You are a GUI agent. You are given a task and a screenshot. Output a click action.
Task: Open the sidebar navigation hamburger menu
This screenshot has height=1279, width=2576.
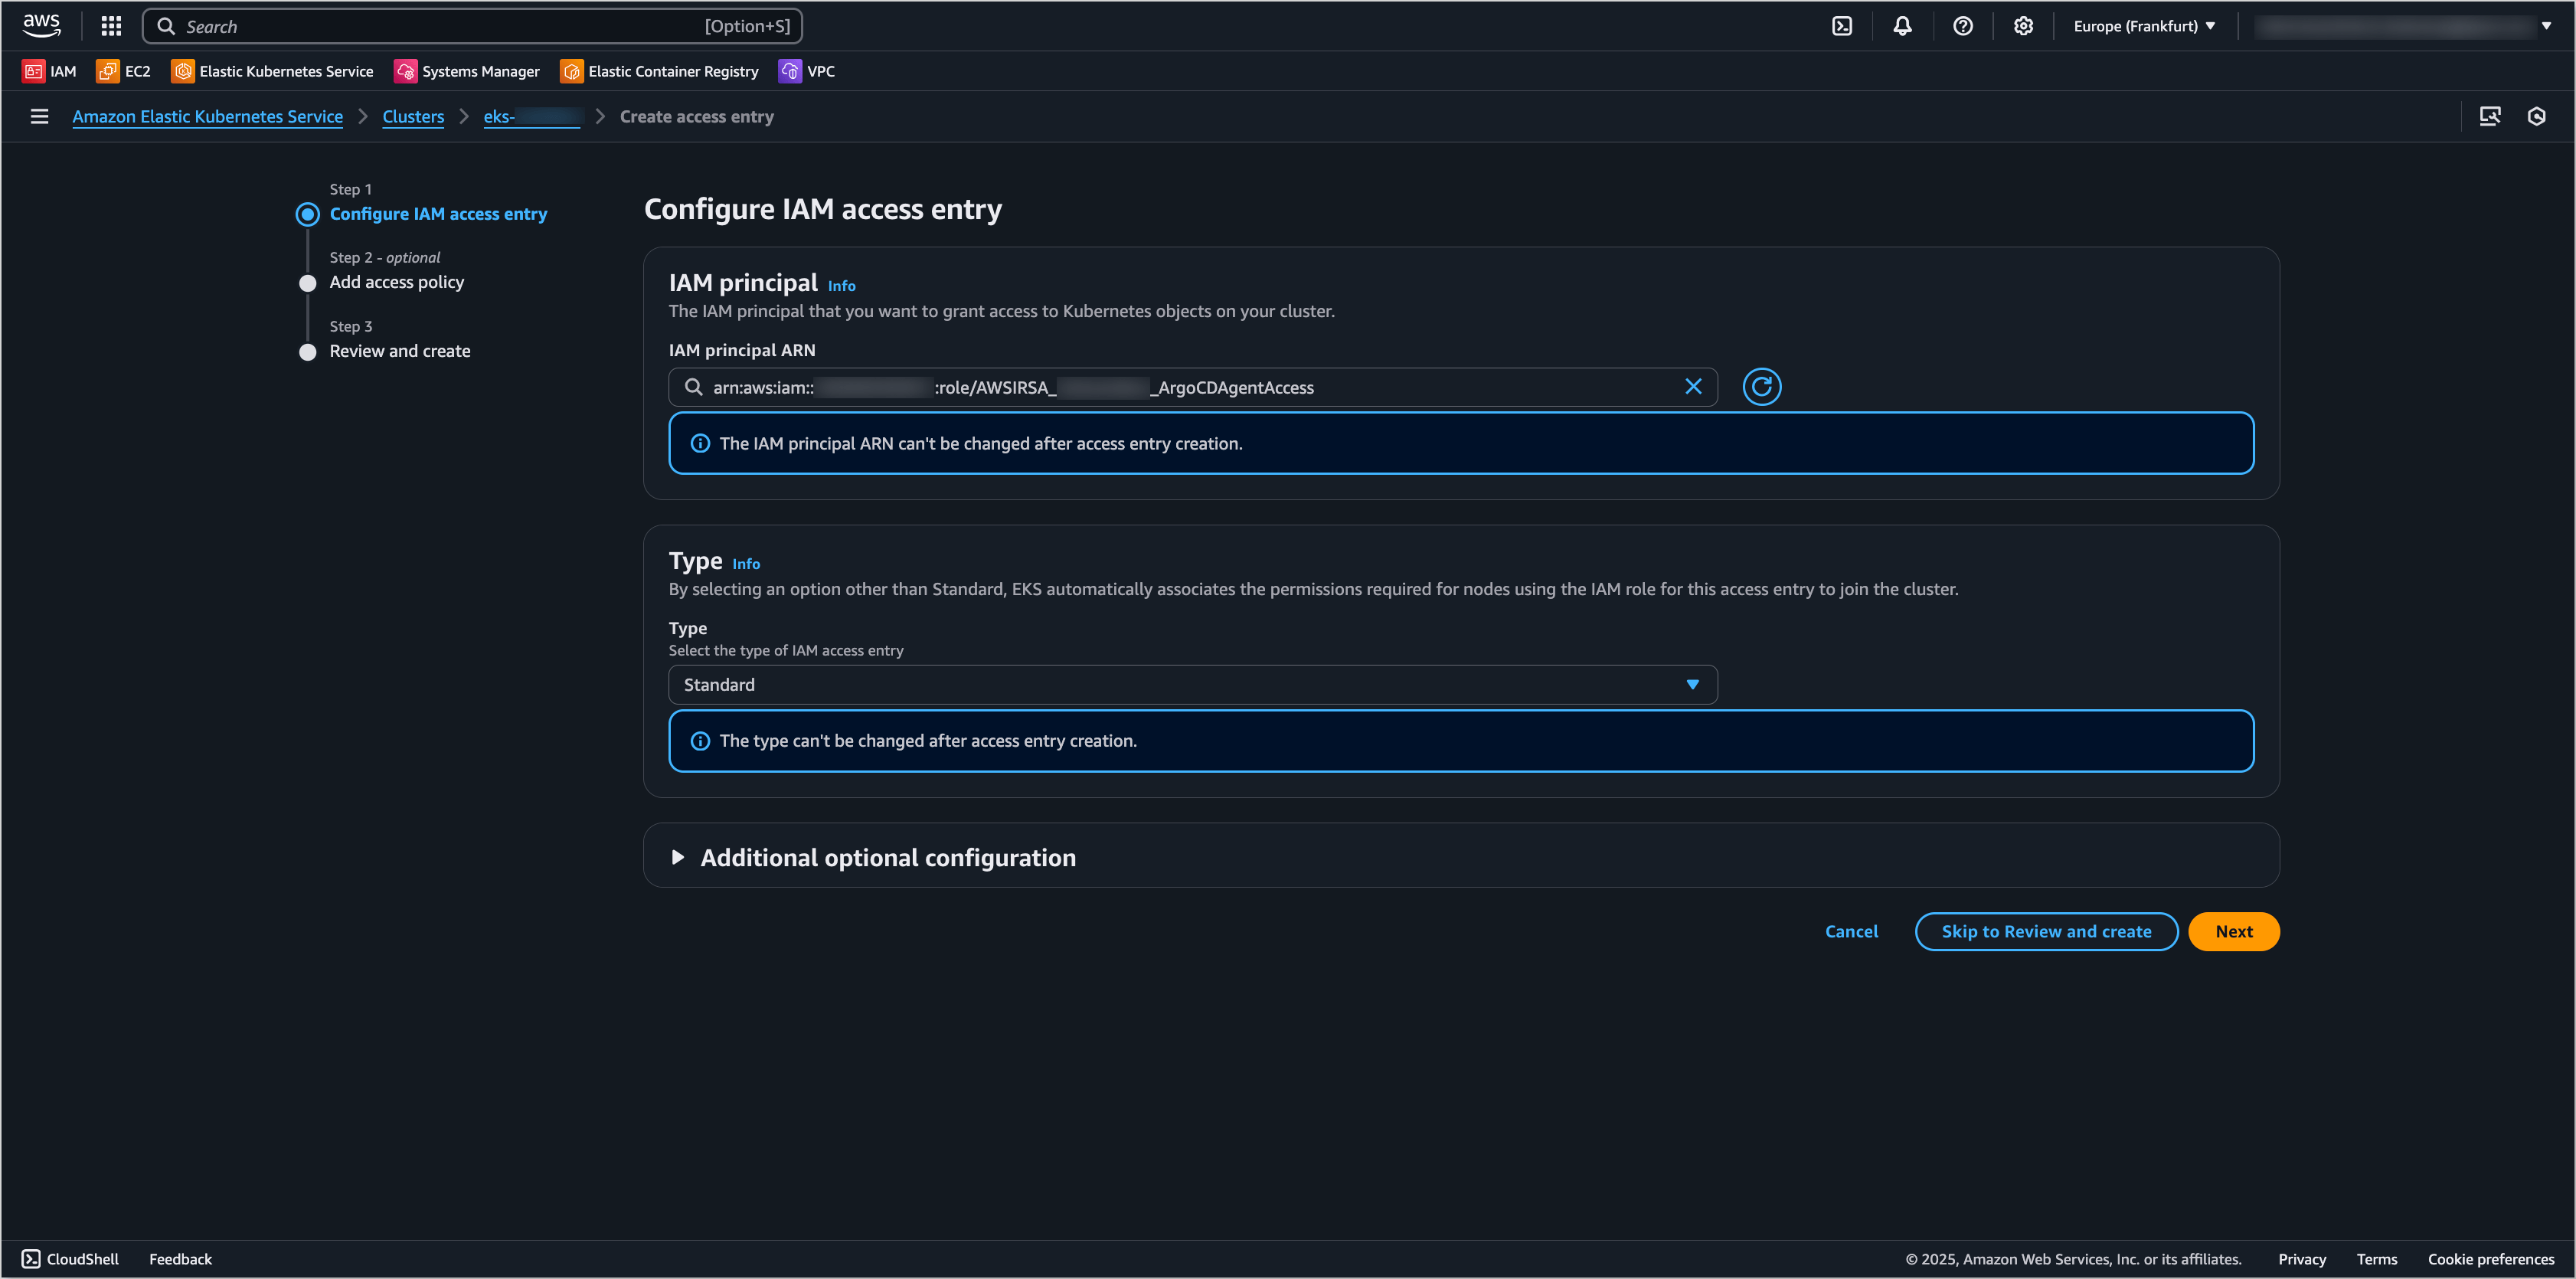pos(39,116)
